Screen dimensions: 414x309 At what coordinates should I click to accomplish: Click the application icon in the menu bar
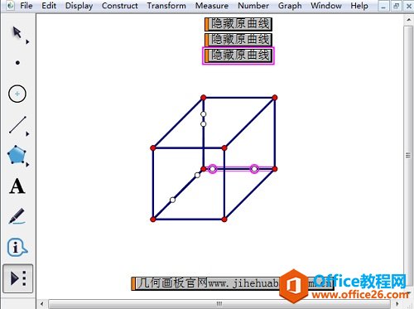[x=10, y=6]
